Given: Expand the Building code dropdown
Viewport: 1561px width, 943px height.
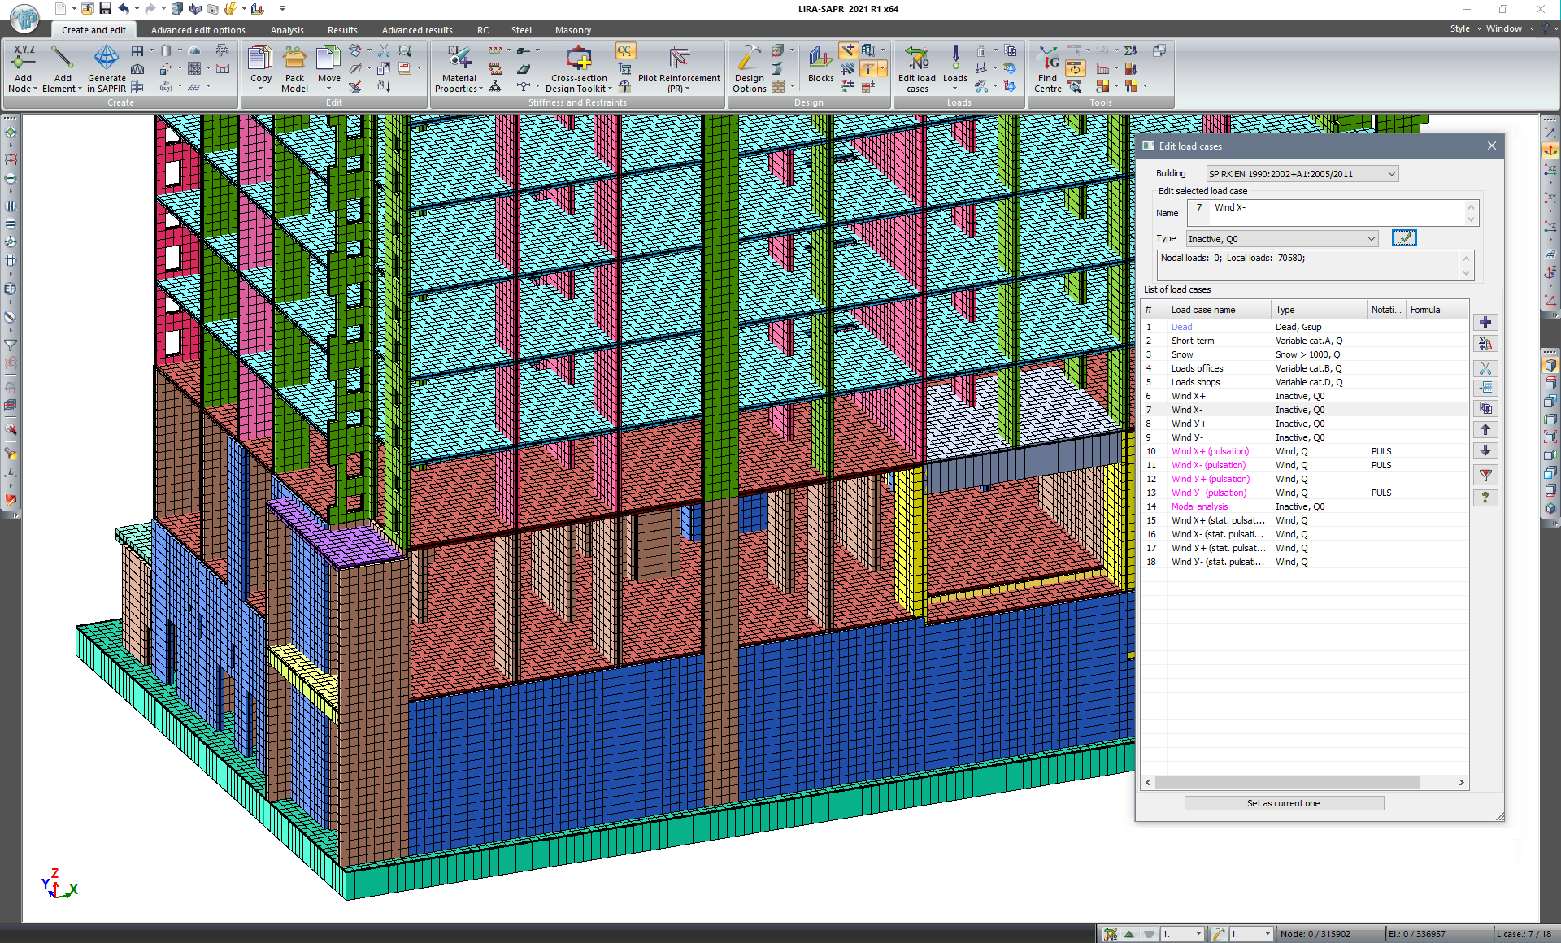Looking at the screenshot, I should (x=1391, y=174).
